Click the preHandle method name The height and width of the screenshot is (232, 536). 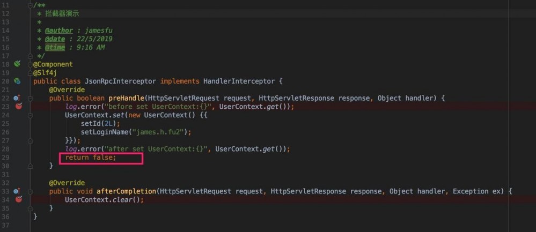coord(126,98)
